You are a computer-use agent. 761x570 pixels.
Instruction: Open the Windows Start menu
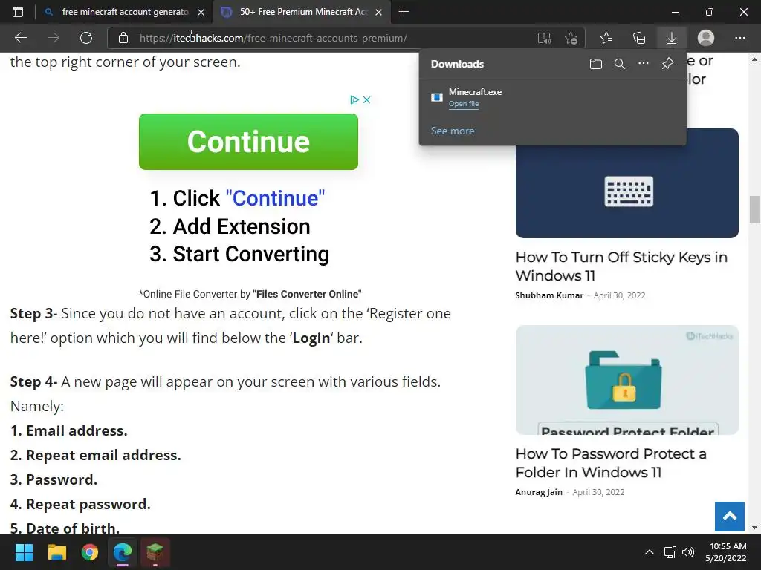point(24,552)
